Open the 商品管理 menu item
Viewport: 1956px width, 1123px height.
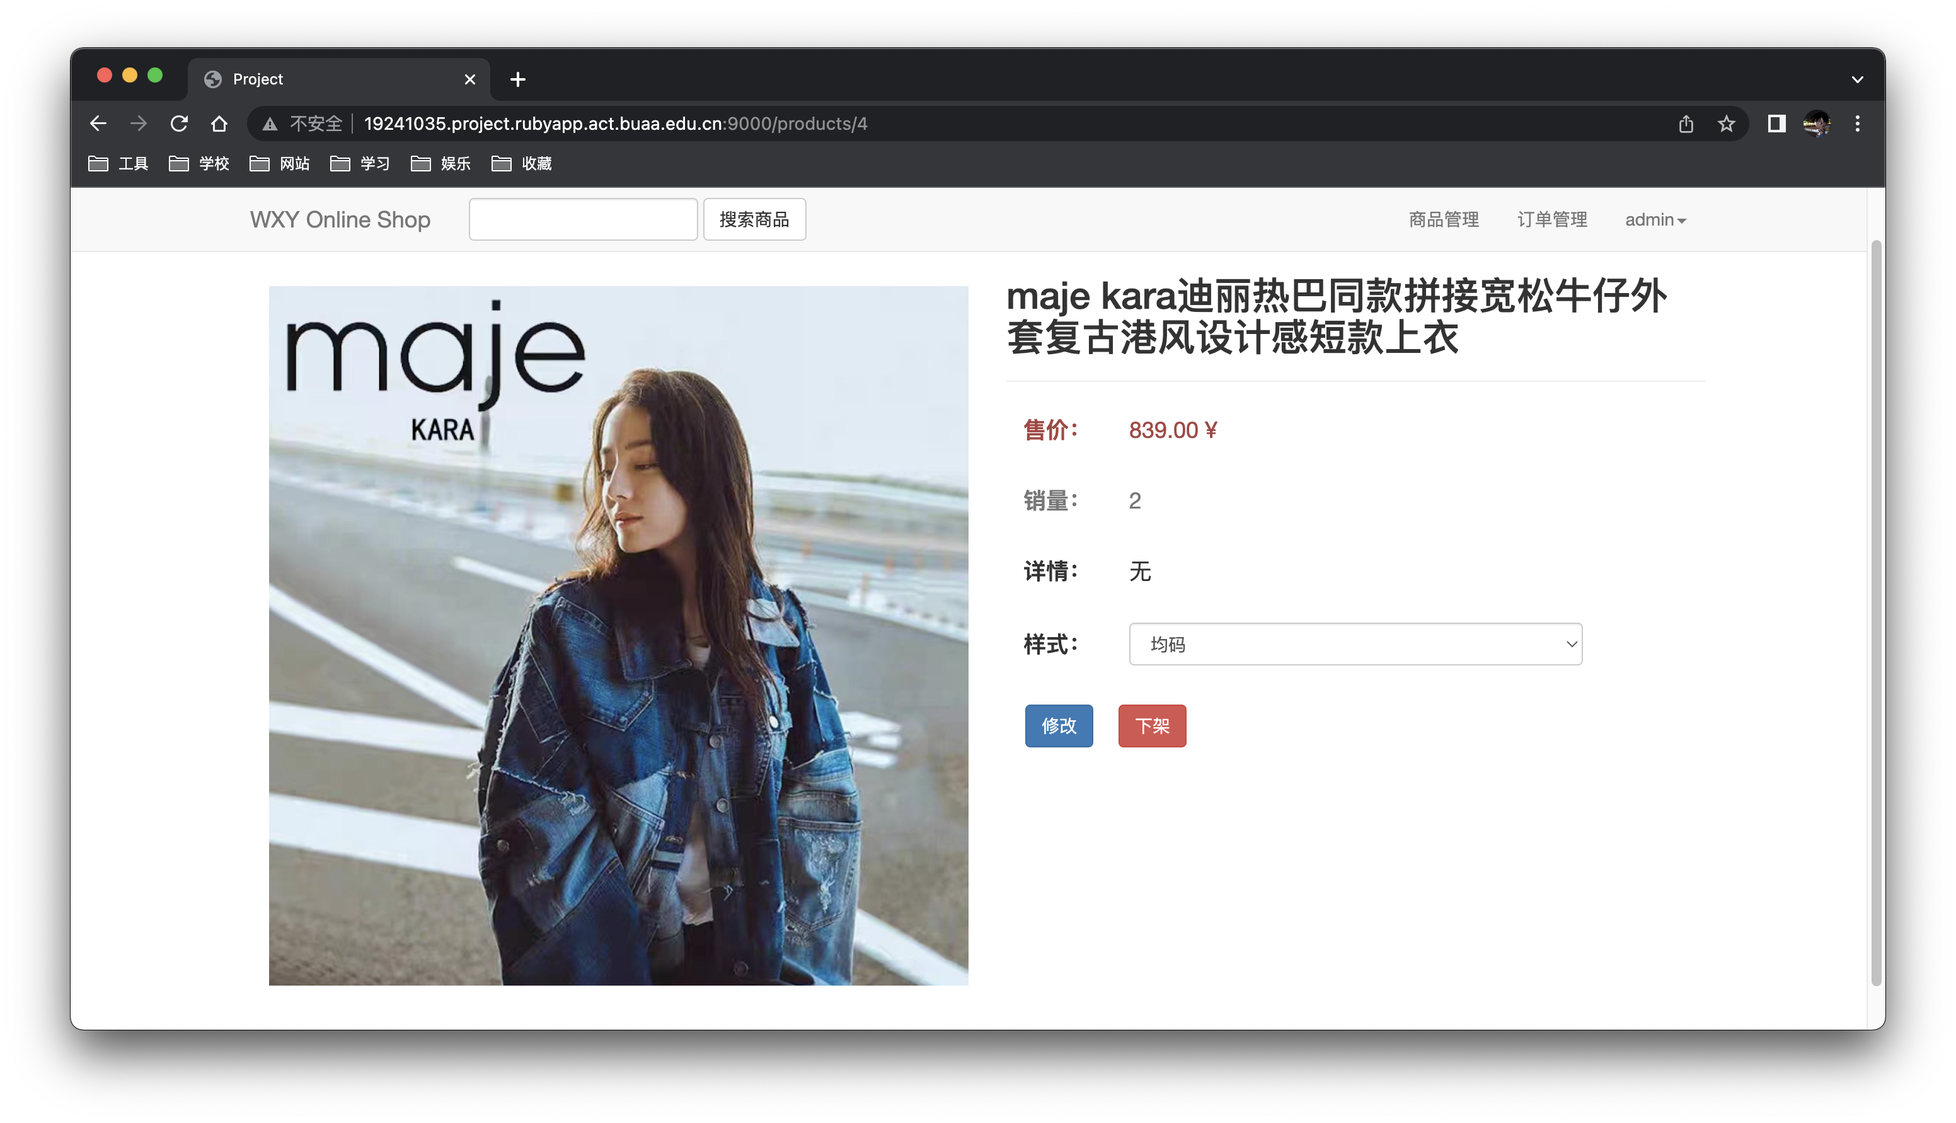tap(1443, 220)
